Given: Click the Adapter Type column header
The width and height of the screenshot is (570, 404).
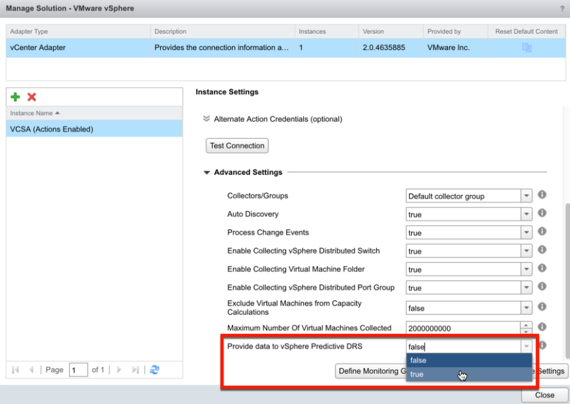Looking at the screenshot, I should click(x=78, y=32).
